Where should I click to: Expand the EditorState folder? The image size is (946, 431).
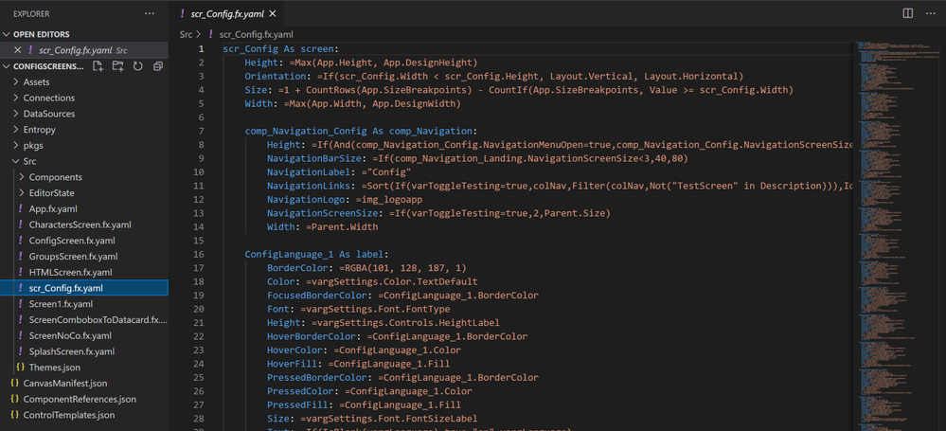click(52, 193)
